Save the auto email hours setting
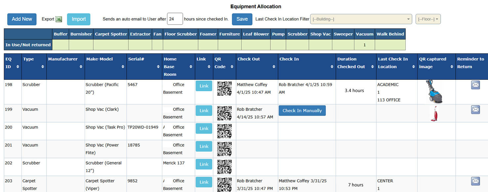 point(242,19)
